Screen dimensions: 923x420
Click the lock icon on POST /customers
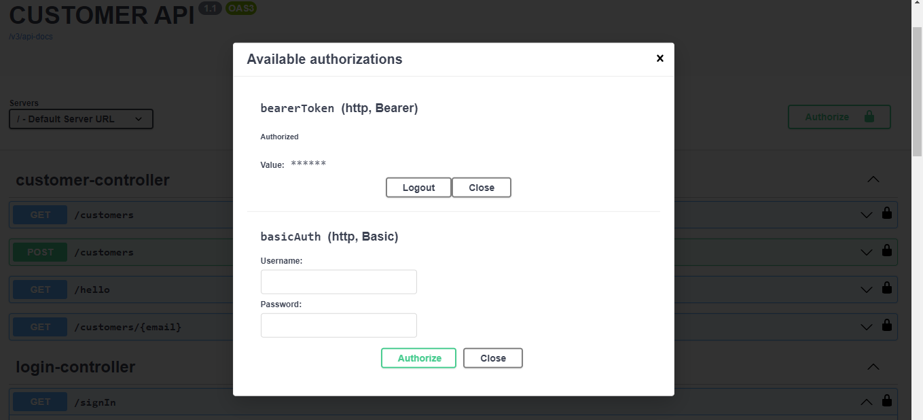tap(887, 250)
